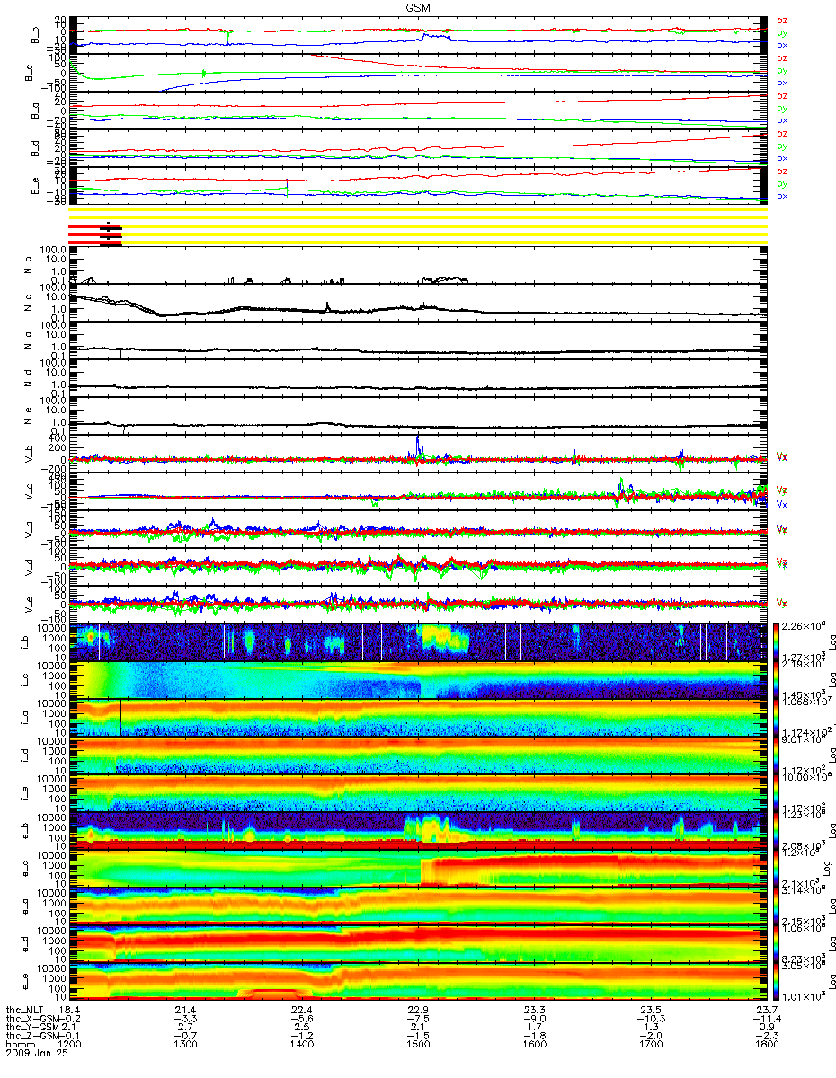Viewport: 836px width, 1078px height.
Task: Select the N_e density axis label
Action: [29, 416]
